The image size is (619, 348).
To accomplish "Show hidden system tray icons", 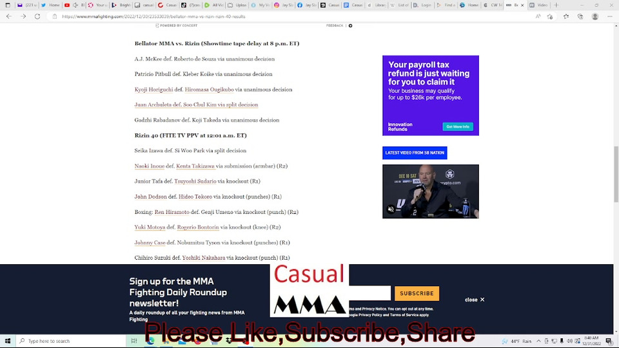I will tap(538, 341).
